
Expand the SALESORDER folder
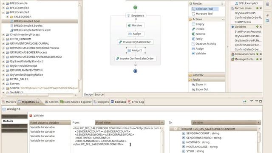click(7, 17)
